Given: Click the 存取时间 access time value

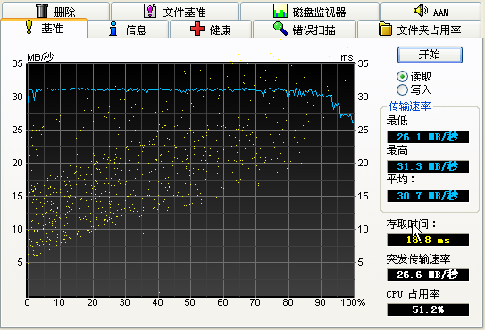Looking at the screenshot, I should click(428, 240).
